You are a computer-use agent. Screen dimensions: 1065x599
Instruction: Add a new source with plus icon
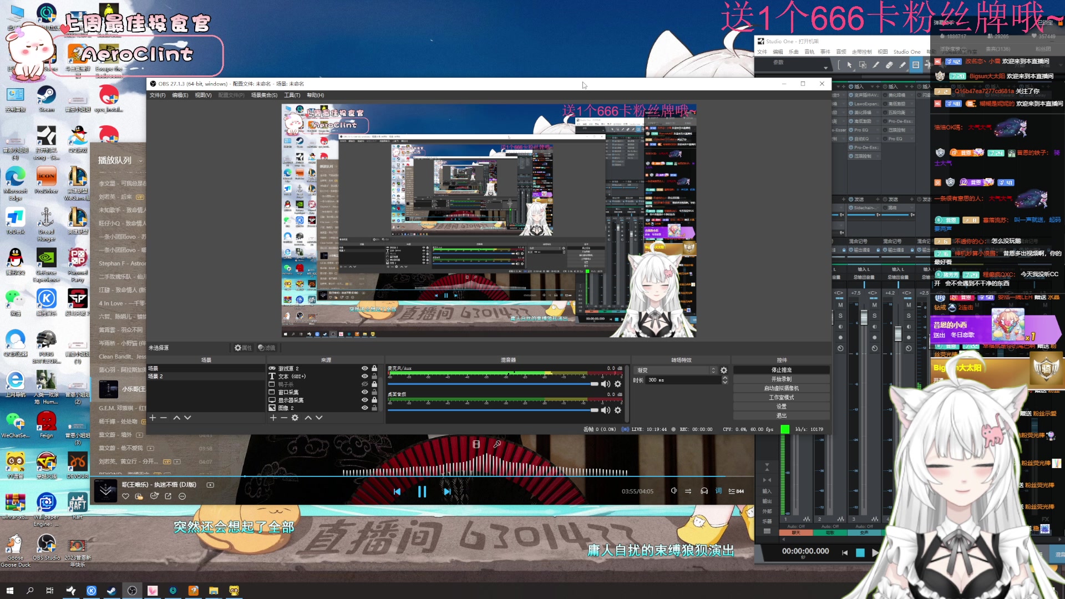point(273,418)
